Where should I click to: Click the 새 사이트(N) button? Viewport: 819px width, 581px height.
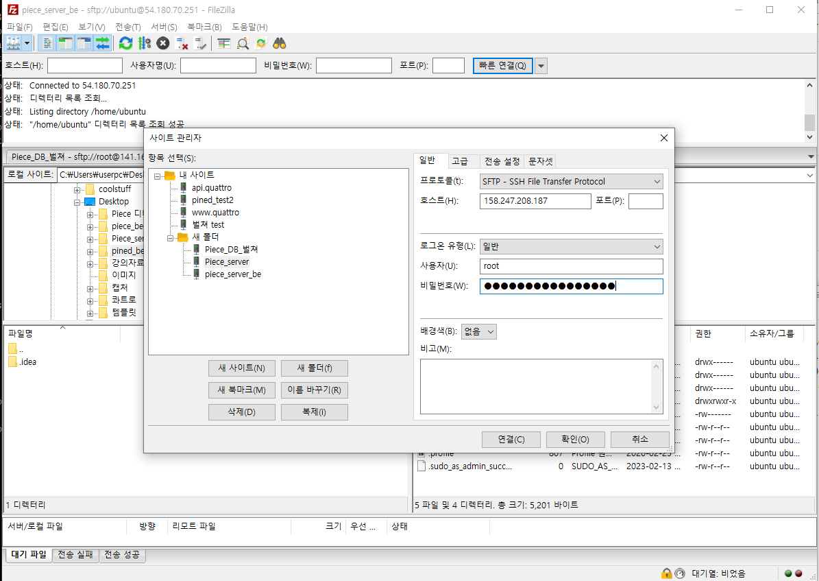pyautogui.click(x=241, y=368)
